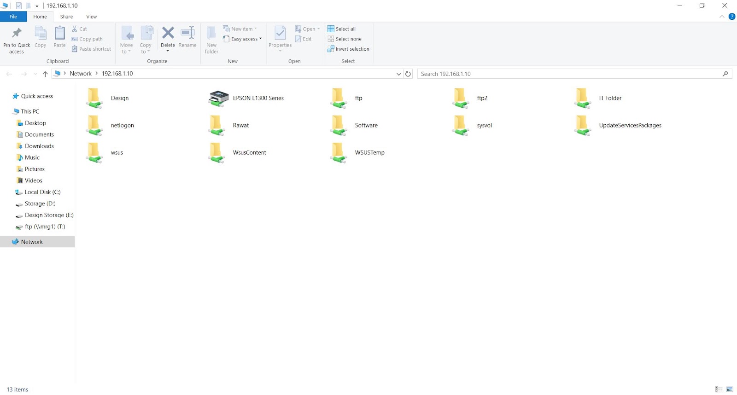Click the Delete red X icon
This screenshot has height=395, width=737.
(x=168, y=33)
